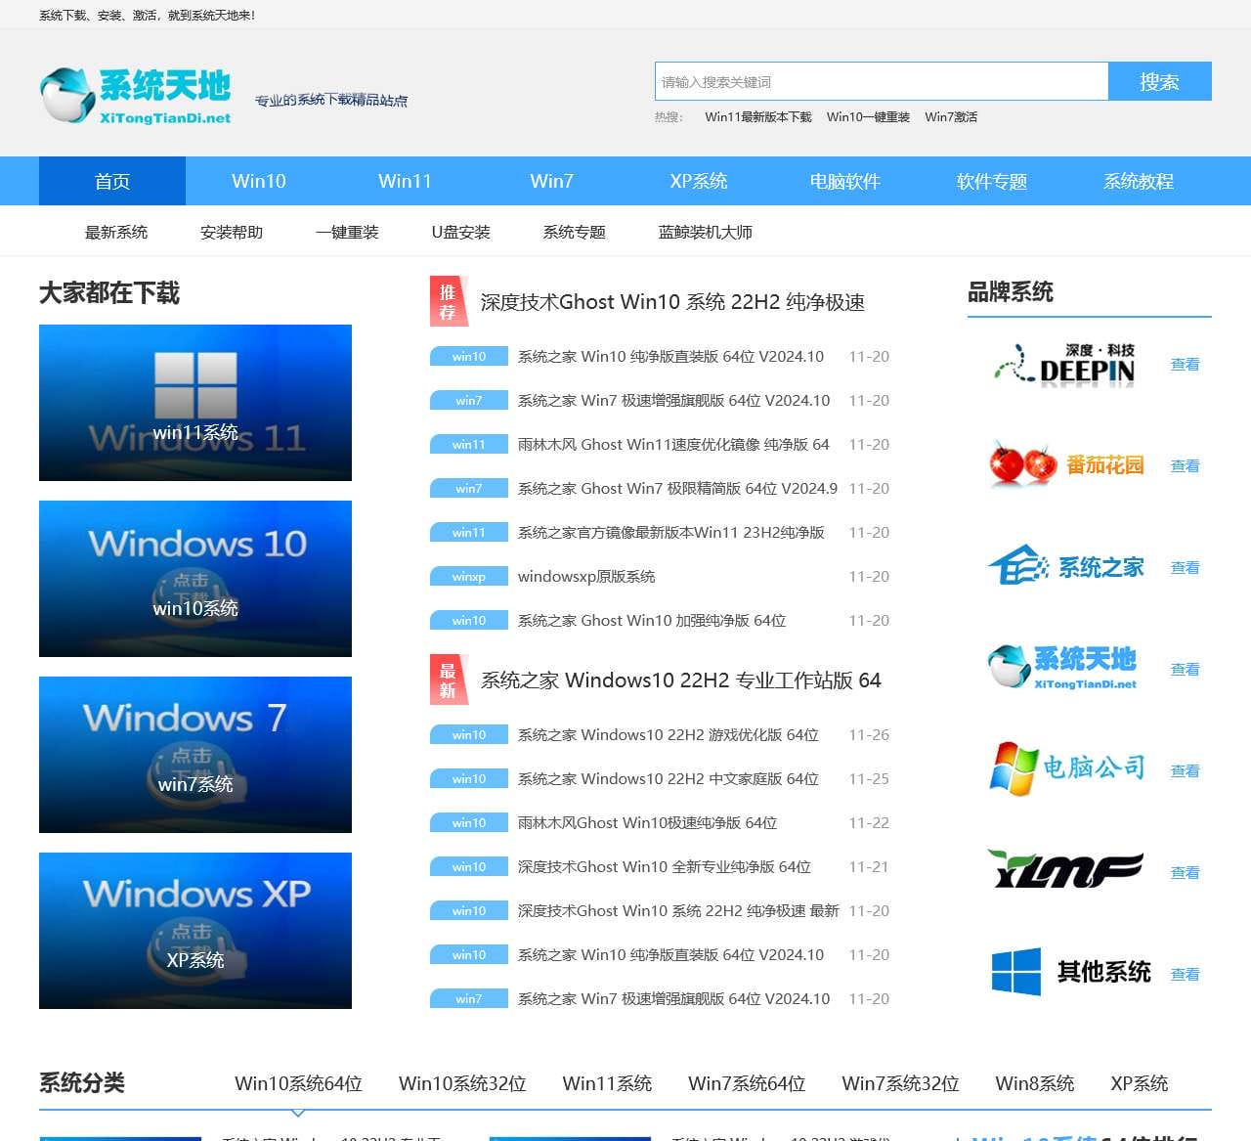The height and width of the screenshot is (1141, 1251).
Task: Open 深度技术Ghost Win10 全新专业纯净版 64位
Action: [x=665, y=867]
